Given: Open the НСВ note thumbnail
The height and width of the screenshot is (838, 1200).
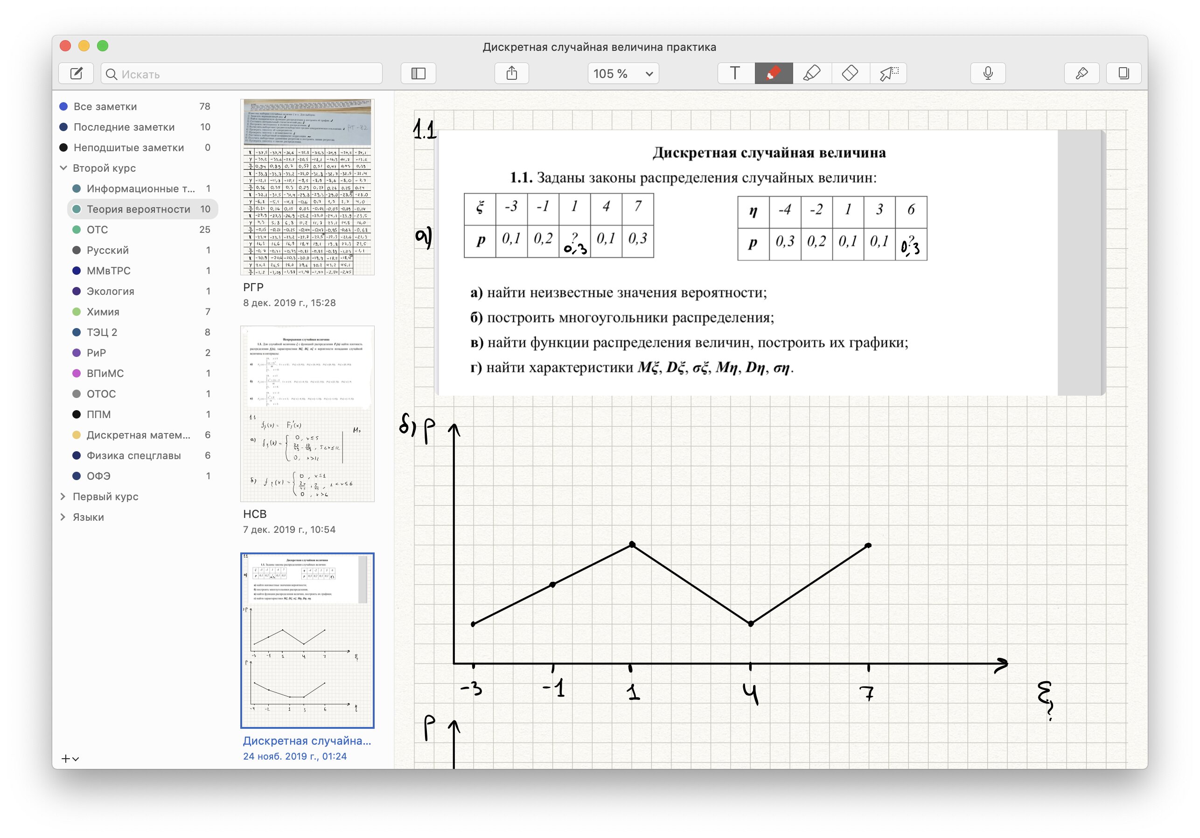Looking at the screenshot, I should (x=307, y=414).
